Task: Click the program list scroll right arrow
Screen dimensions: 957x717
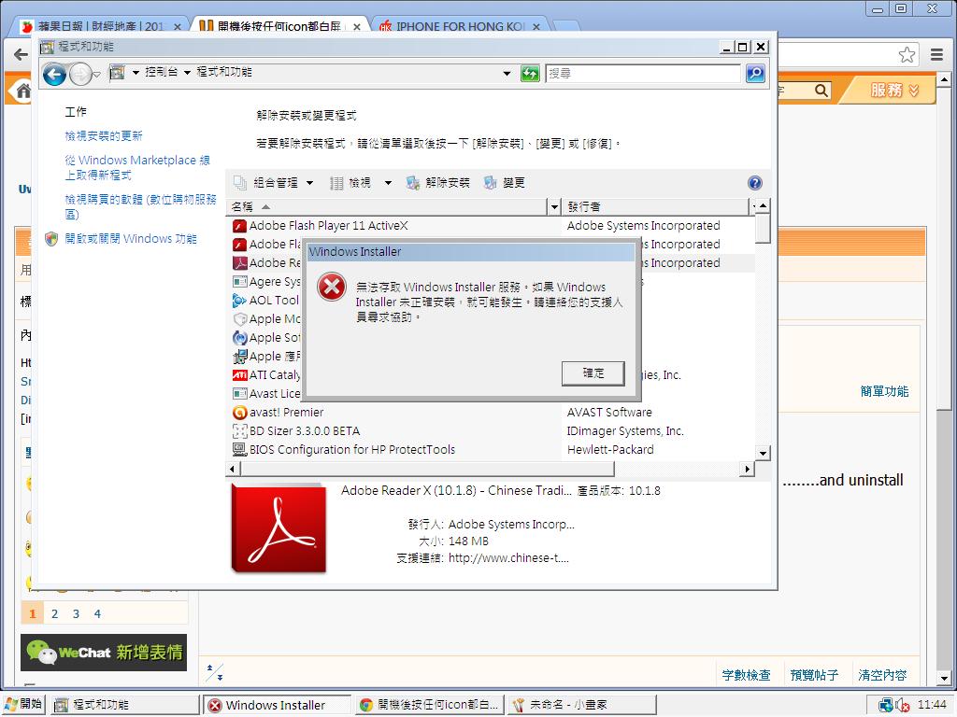Action: tap(747, 469)
